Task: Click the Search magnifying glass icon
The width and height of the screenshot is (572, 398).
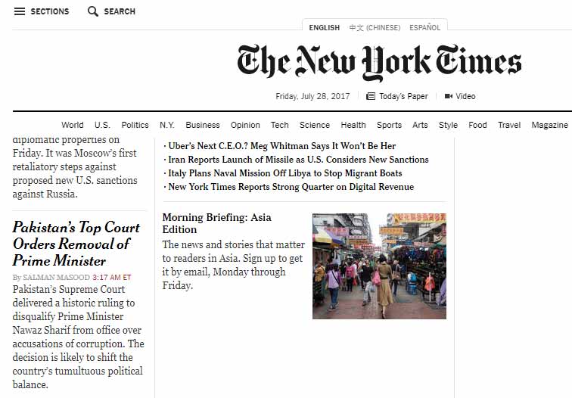Action: pos(93,11)
